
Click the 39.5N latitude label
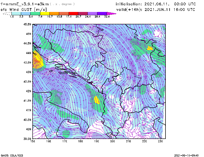click(x=27, y=139)
